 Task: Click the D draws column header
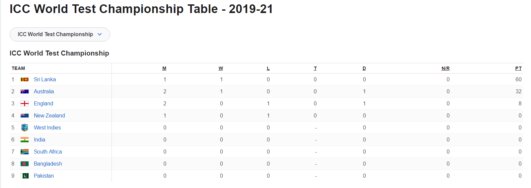364,69
